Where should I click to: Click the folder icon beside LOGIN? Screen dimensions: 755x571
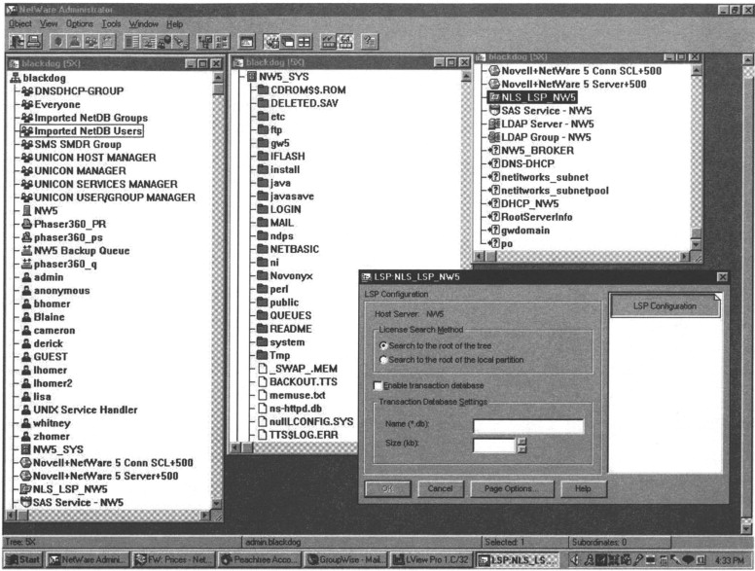(263, 209)
